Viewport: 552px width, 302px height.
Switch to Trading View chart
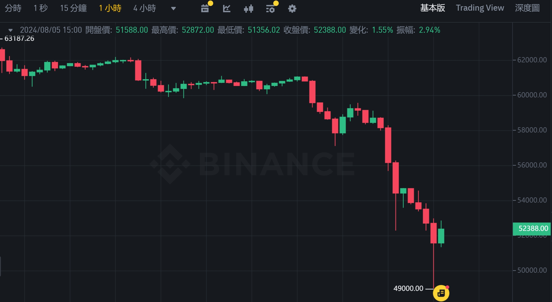click(x=480, y=8)
